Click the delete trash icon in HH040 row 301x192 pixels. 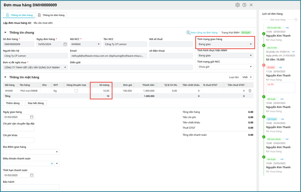(250, 91)
